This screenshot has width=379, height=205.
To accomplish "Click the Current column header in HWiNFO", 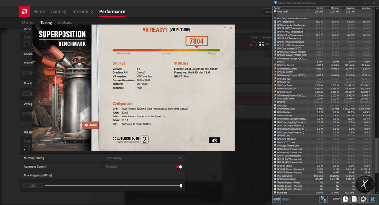I will (316, 8).
